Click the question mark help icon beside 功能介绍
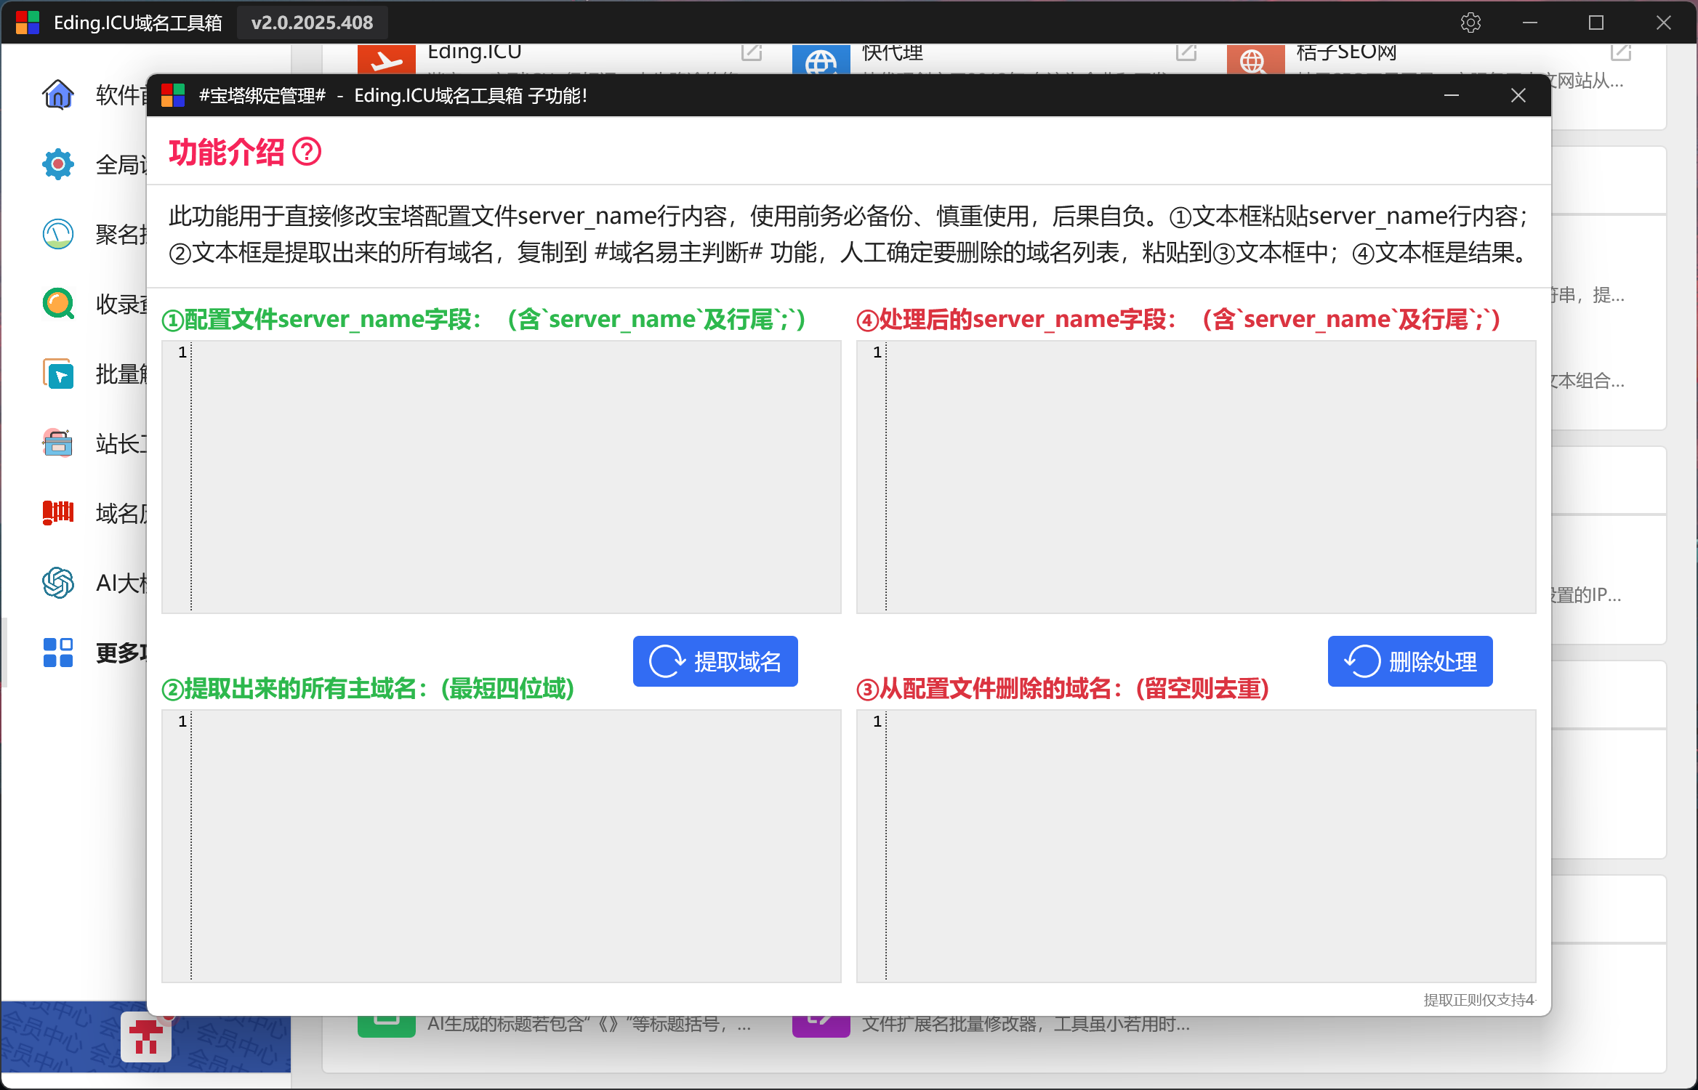 click(x=307, y=152)
